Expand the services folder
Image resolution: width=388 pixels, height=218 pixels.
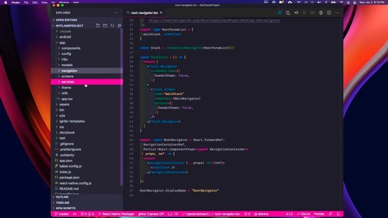87,82
